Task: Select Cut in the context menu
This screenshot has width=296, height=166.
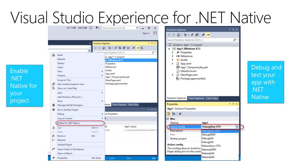Action: pyautogui.click(x=59, y=128)
